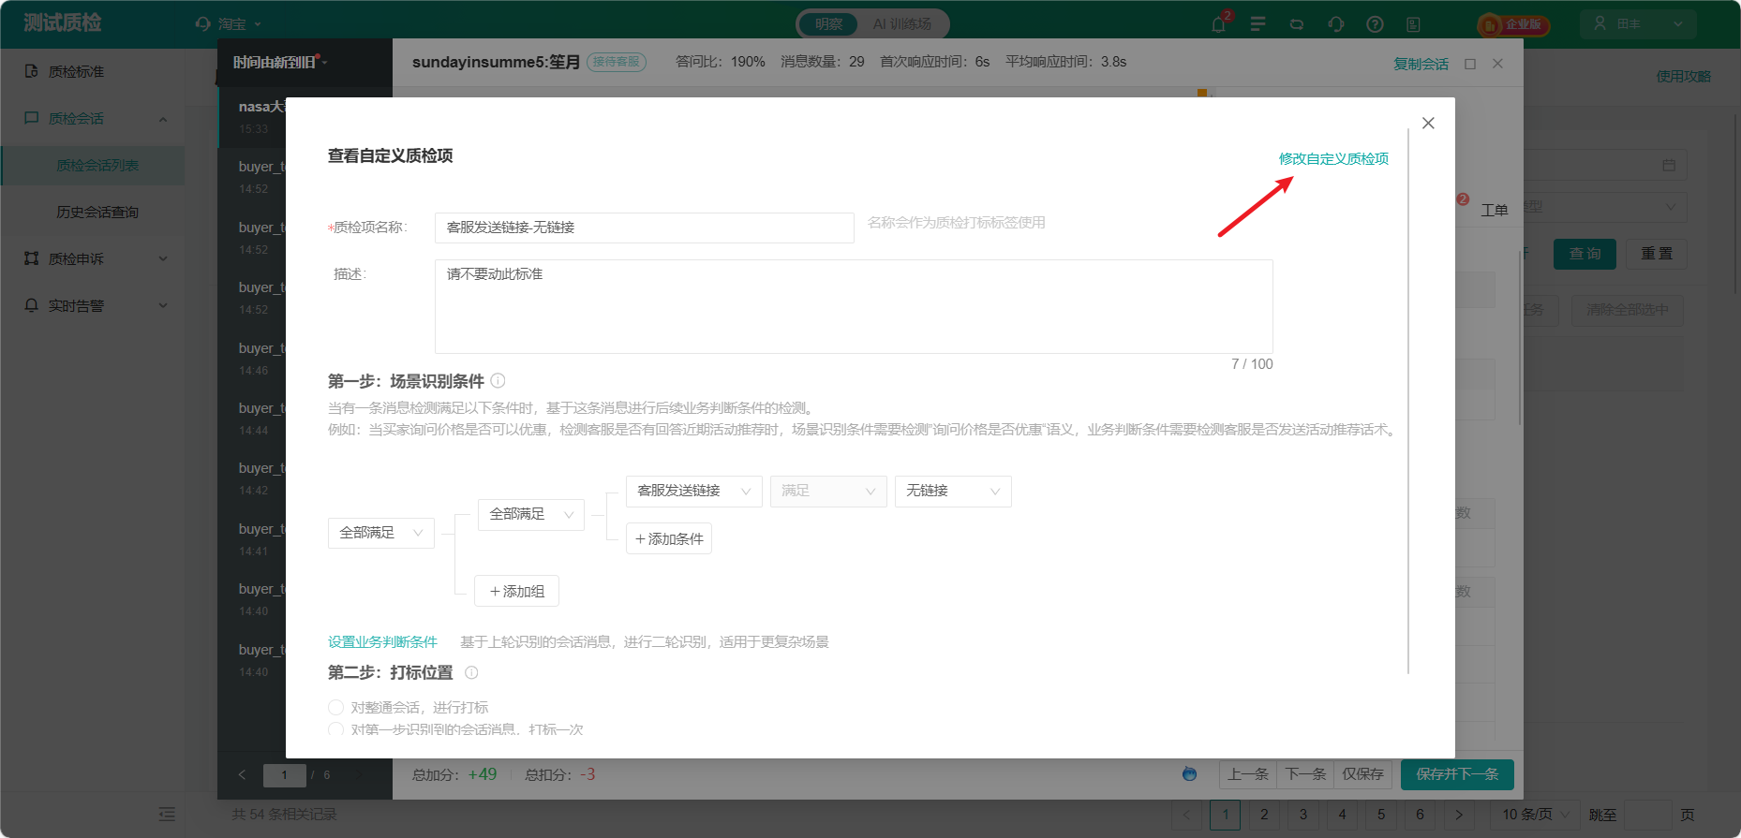The width and height of the screenshot is (1741, 838).
Task: Switch to the 明察 tab
Action: (x=828, y=24)
